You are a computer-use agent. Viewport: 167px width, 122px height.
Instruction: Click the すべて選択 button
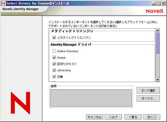[148, 90]
